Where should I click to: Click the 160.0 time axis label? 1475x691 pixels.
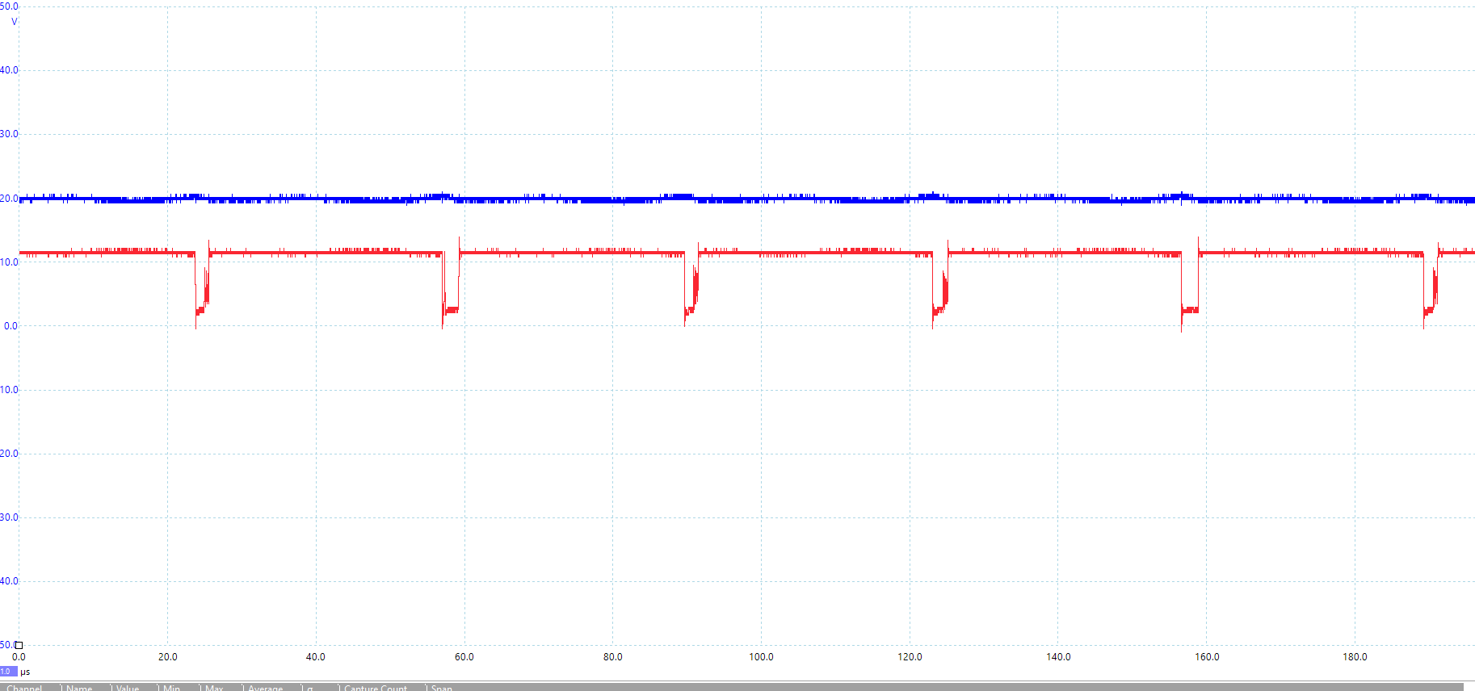[1207, 657]
